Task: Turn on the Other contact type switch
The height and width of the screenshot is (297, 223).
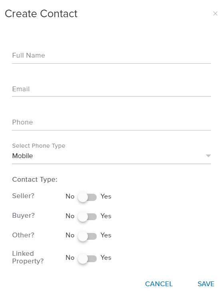Action: [x=87, y=236]
